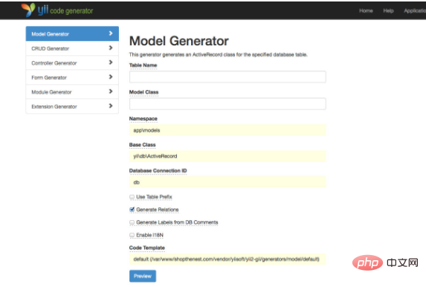Open the Help menu item
This screenshot has width=426, height=287.
coord(388,10)
